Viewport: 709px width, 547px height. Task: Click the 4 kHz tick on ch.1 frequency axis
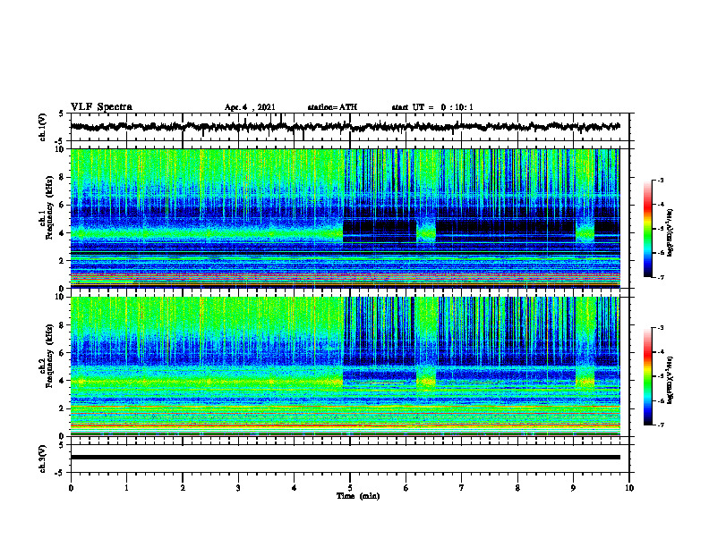(63, 233)
